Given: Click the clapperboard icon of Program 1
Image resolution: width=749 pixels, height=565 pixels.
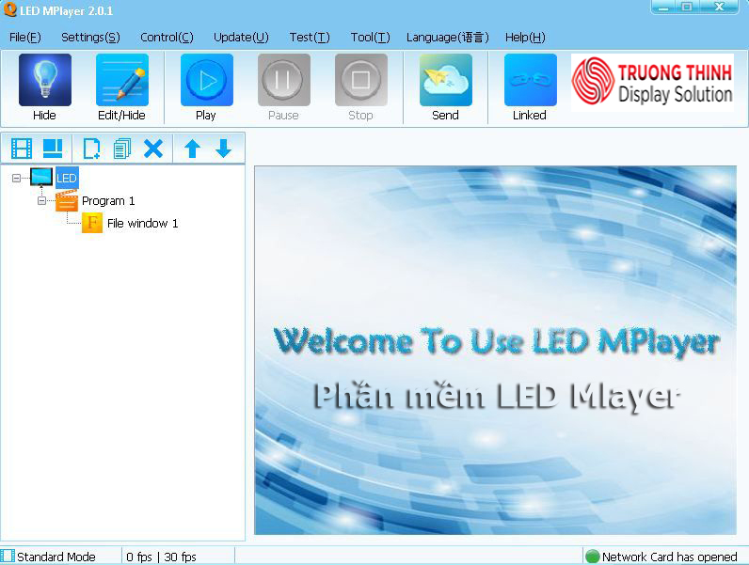Looking at the screenshot, I should point(67,200).
